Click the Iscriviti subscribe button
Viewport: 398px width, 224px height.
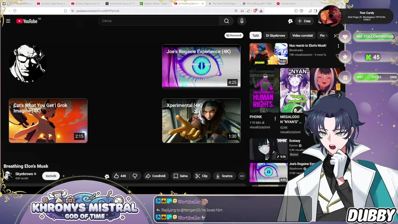click(51, 176)
